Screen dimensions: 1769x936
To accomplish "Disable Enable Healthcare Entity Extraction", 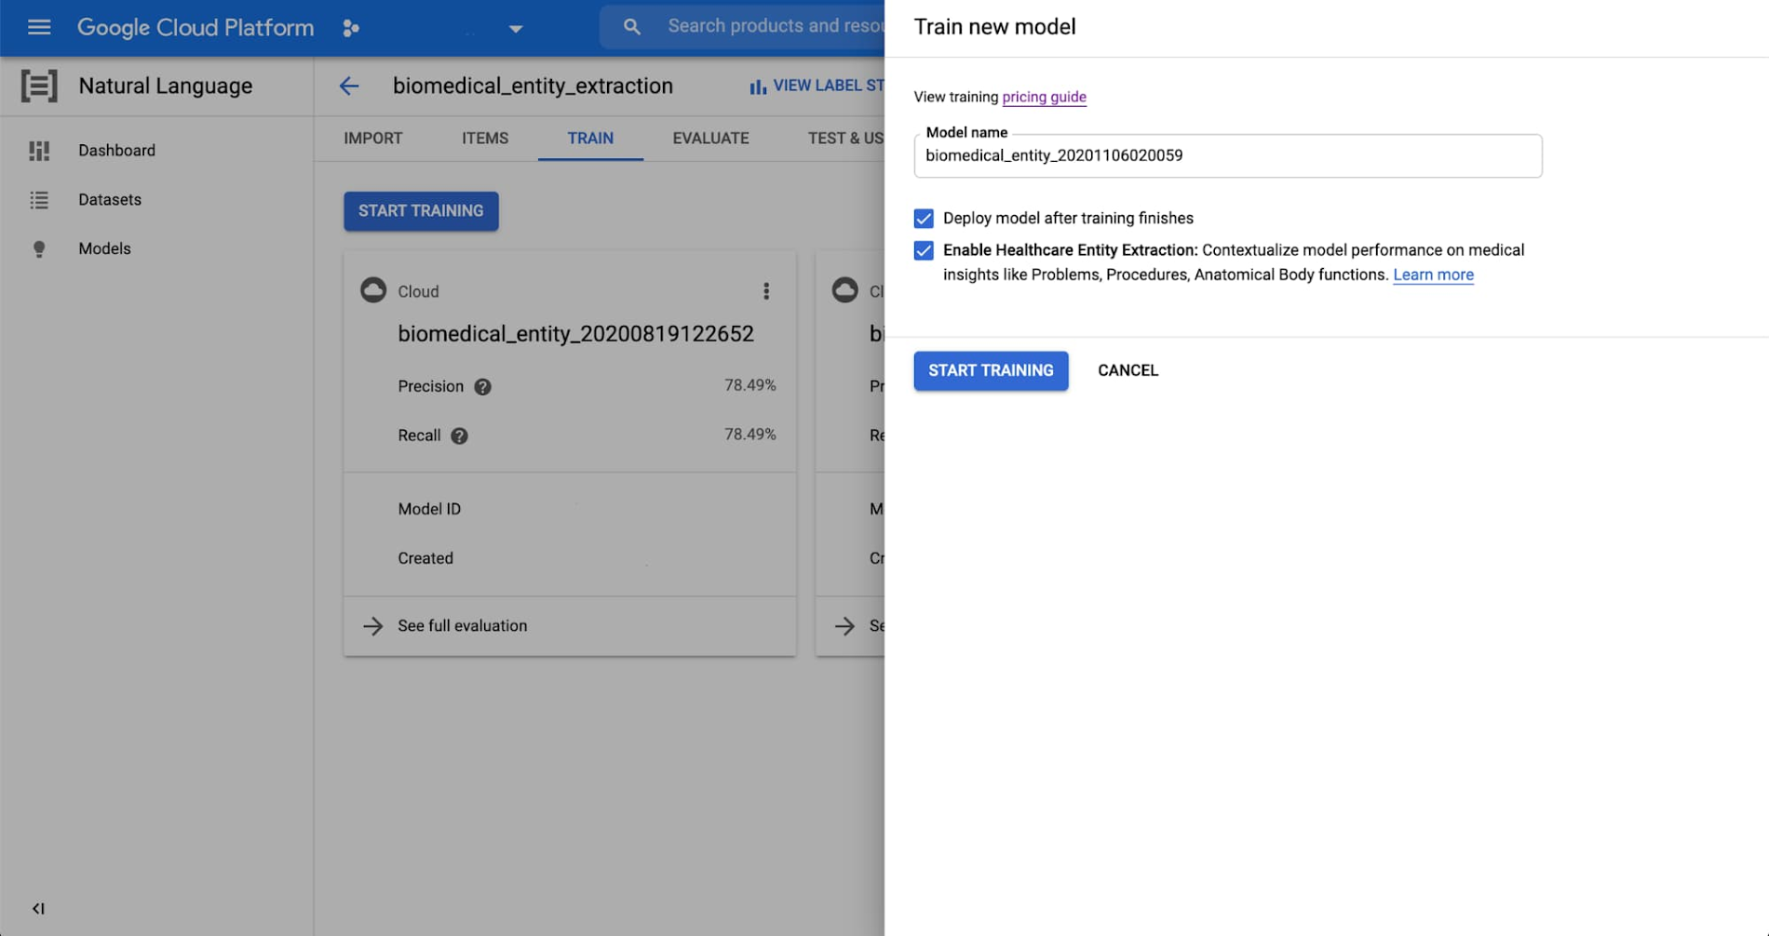I will point(923,249).
